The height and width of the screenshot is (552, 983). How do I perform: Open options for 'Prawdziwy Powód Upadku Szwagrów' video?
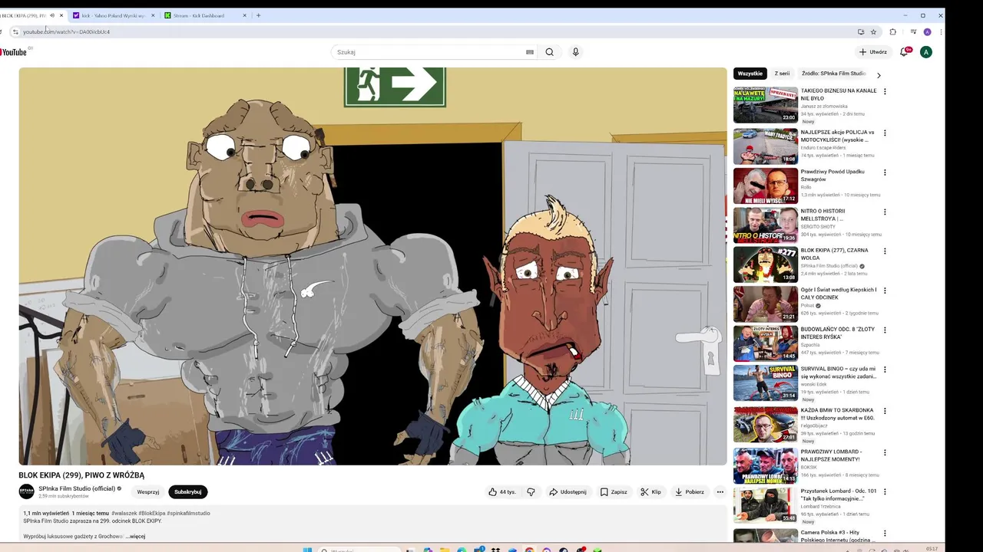885,172
